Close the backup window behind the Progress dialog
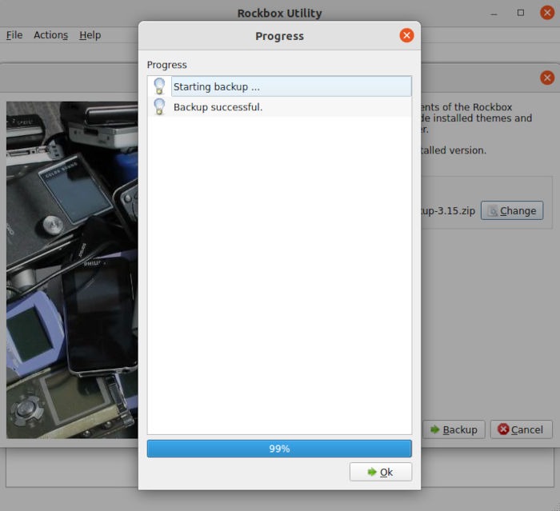Image resolution: width=560 pixels, height=511 pixels. click(x=547, y=78)
